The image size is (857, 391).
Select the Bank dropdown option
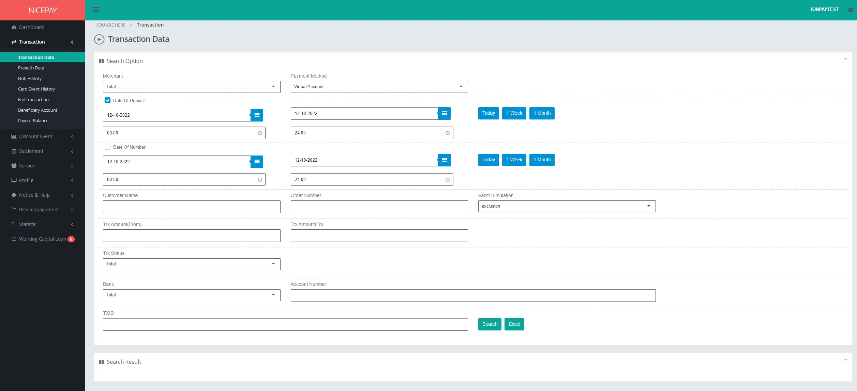[x=191, y=294]
